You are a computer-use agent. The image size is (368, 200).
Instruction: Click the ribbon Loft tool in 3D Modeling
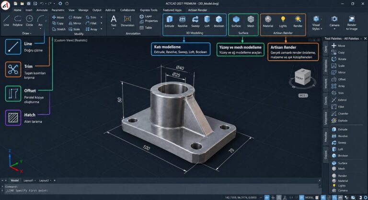[207, 21]
